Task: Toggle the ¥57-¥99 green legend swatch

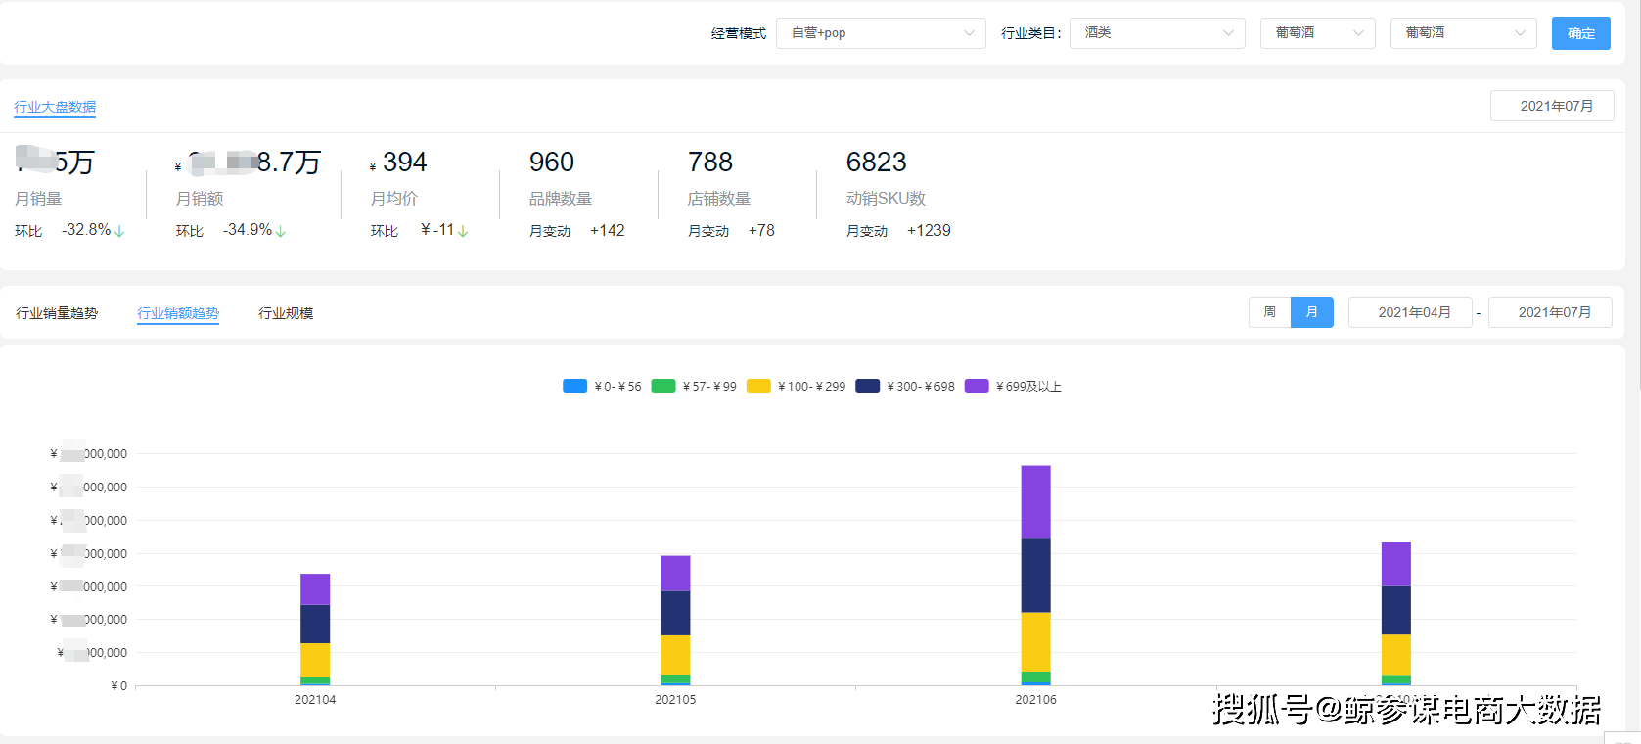Action: (x=663, y=386)
